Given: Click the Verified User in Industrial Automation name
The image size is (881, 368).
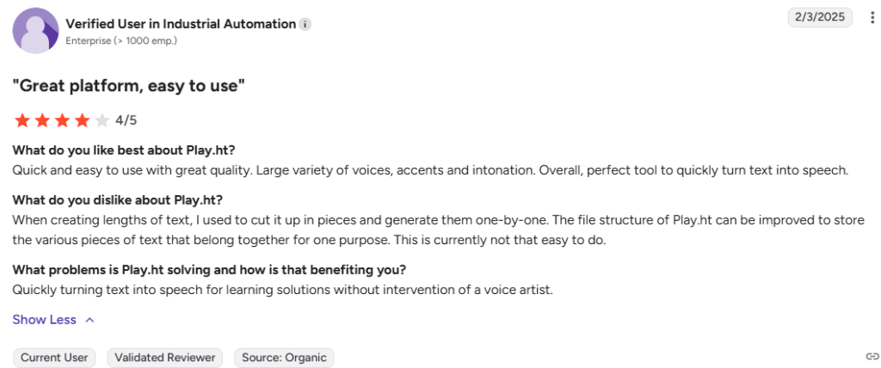Looking at the screenshot, I should point(181,23).
